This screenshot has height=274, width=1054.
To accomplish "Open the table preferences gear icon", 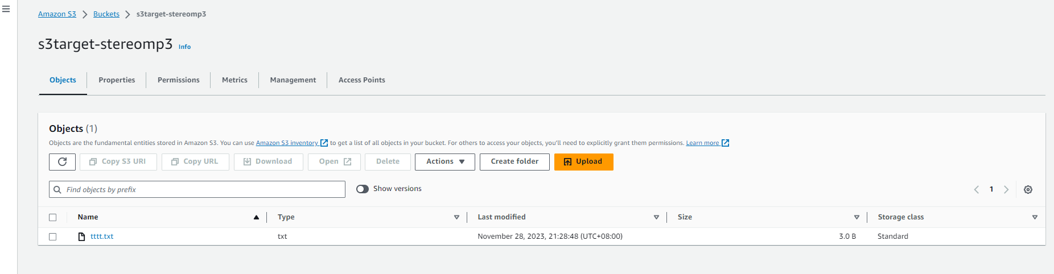I will [1028, 190].
